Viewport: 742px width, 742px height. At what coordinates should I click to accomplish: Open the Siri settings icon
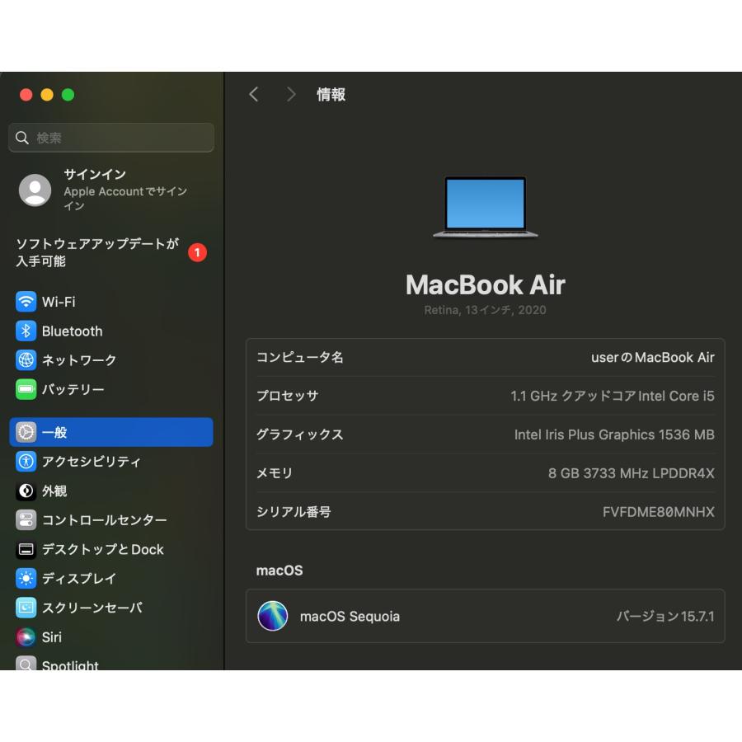(25, 637)
